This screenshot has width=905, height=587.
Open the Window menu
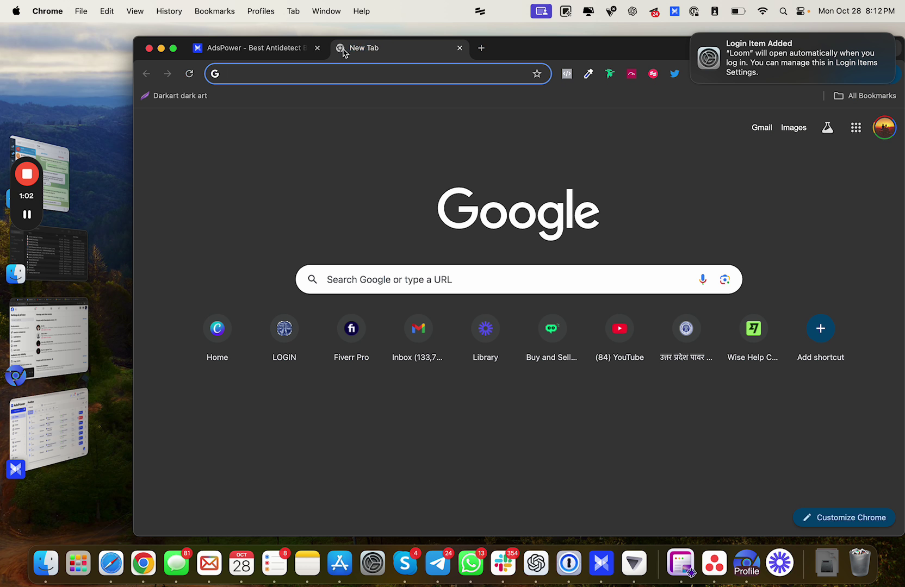(326, 11)
